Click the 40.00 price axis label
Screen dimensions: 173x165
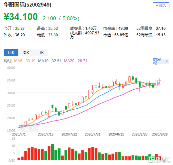pos(11,68)
